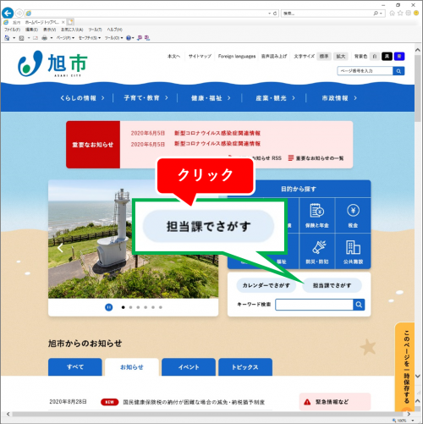Set background color to black 黒 swatch
Image resolution: width=423 pixels, height=424 pixels.
click(387, 57)
